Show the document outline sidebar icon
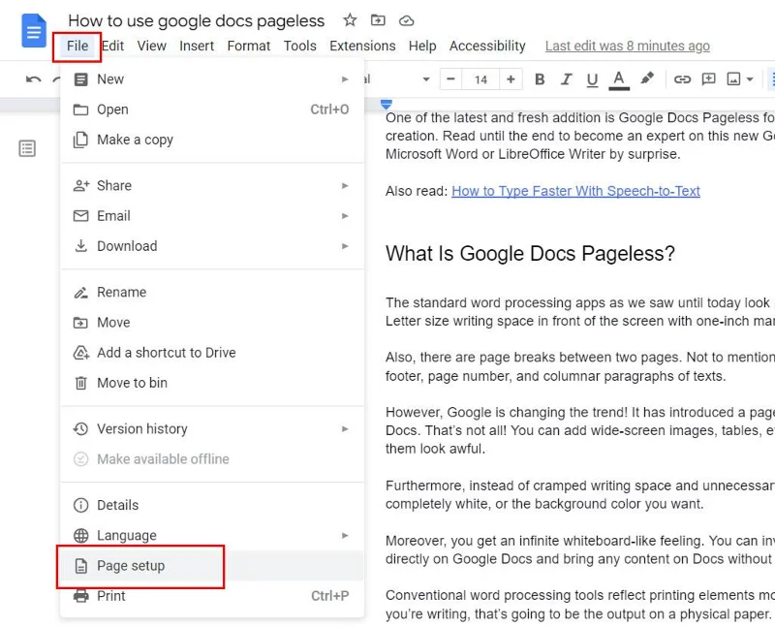The image size is (775, 627). pos(27,148)
